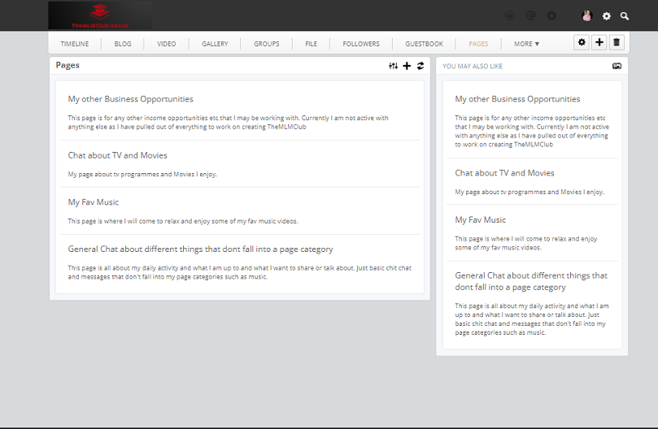Click the search magnifier icon
The width and height of the screenshot is (658, 429).
[625, 16]
